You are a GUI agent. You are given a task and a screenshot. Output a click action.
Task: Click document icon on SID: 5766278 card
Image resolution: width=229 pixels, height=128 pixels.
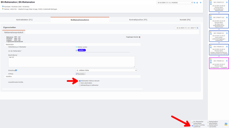coord(211,4)
